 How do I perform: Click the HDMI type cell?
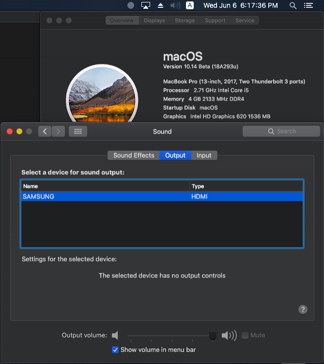pyautogui.click(x=199, y=197)
